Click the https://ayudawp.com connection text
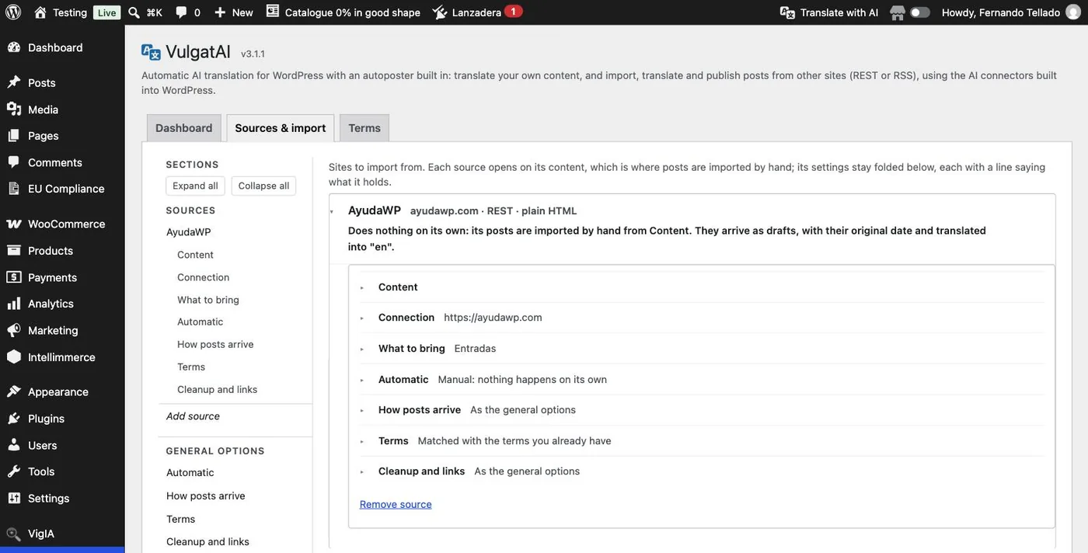The height and width of the screenshot is (553, 1088). 493,318
